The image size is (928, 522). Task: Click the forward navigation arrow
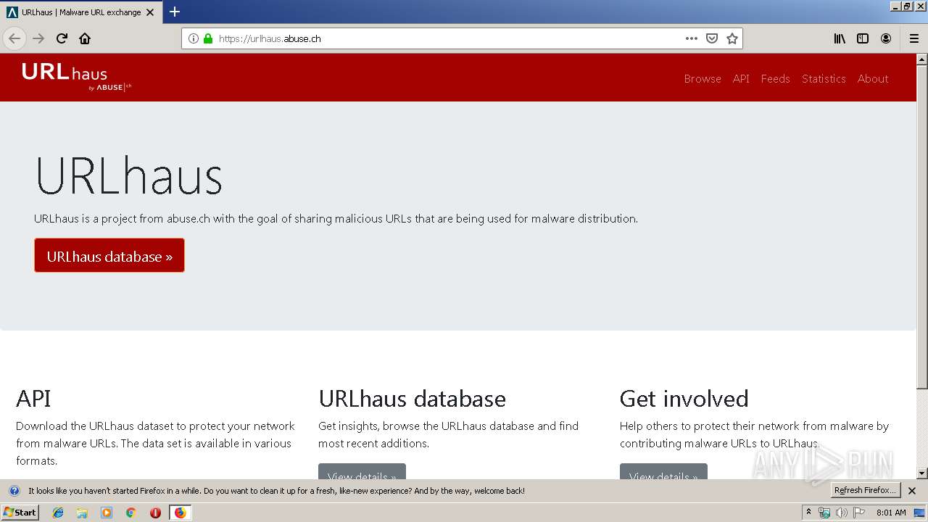click(x=38, y=38)
